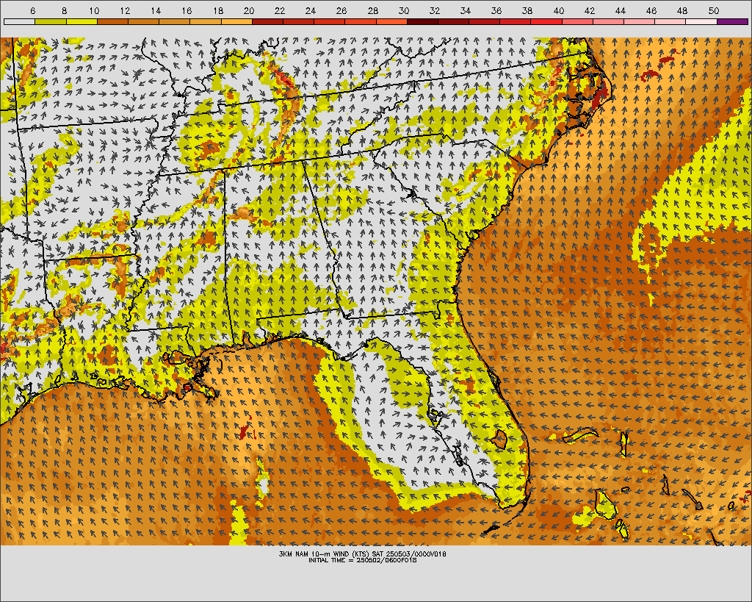
Task: Click the legend label "24"
Action: point(311,11)
